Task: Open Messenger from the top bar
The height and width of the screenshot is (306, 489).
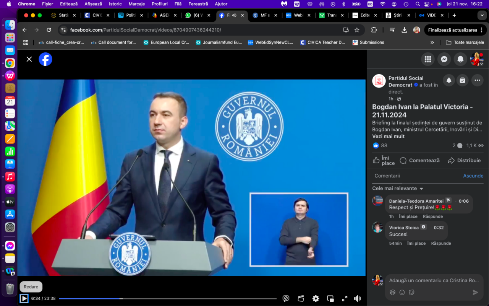Action: point(444,59)
